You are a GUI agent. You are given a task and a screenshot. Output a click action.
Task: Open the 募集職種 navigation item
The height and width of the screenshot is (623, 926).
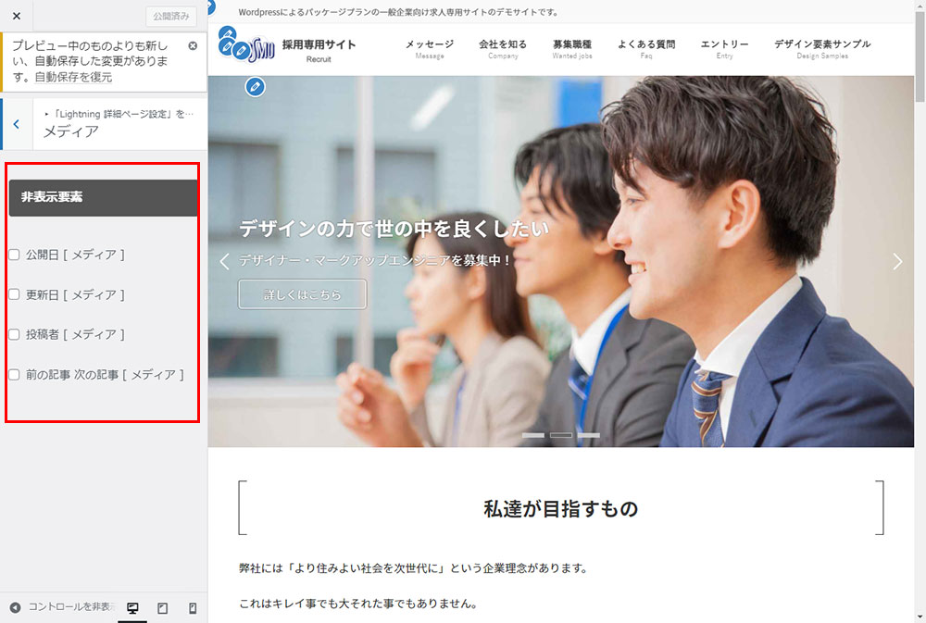(x=571, y=48)
